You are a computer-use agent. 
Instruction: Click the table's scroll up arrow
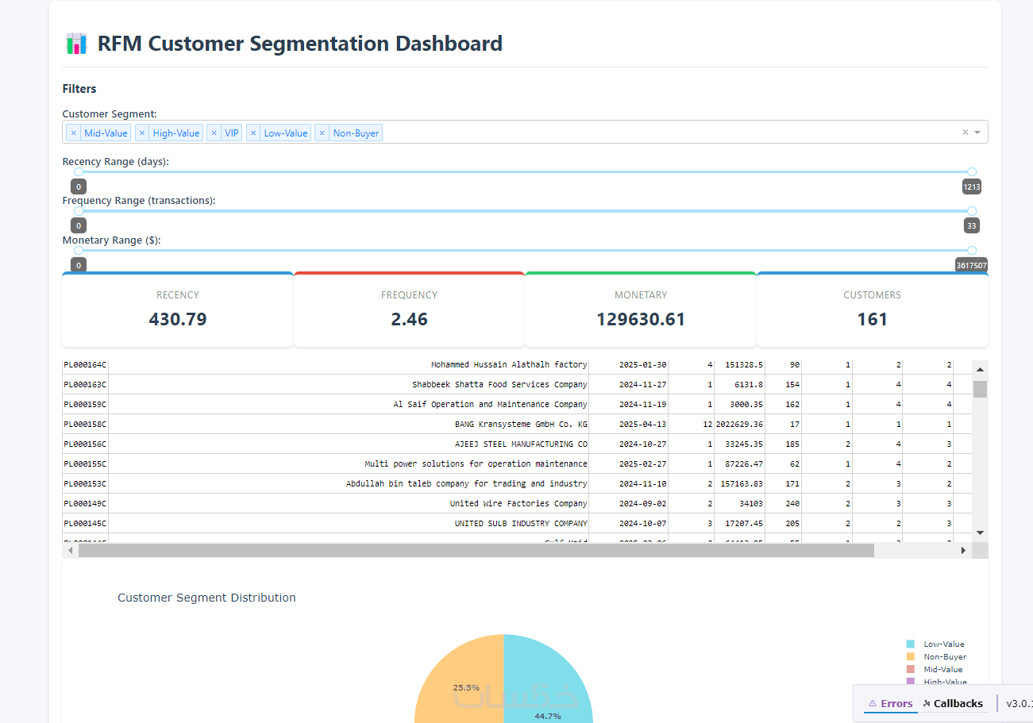[980, 370]
